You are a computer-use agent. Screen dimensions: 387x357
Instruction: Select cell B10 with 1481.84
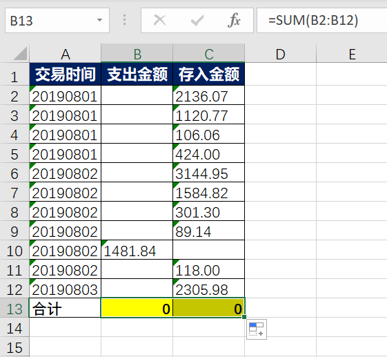tap(137, 250)
